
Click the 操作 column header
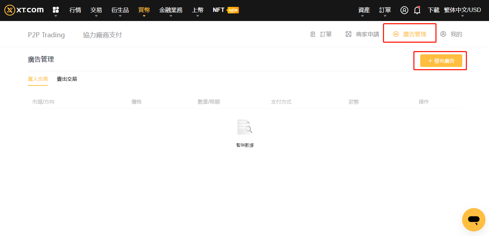pos(424,102)
